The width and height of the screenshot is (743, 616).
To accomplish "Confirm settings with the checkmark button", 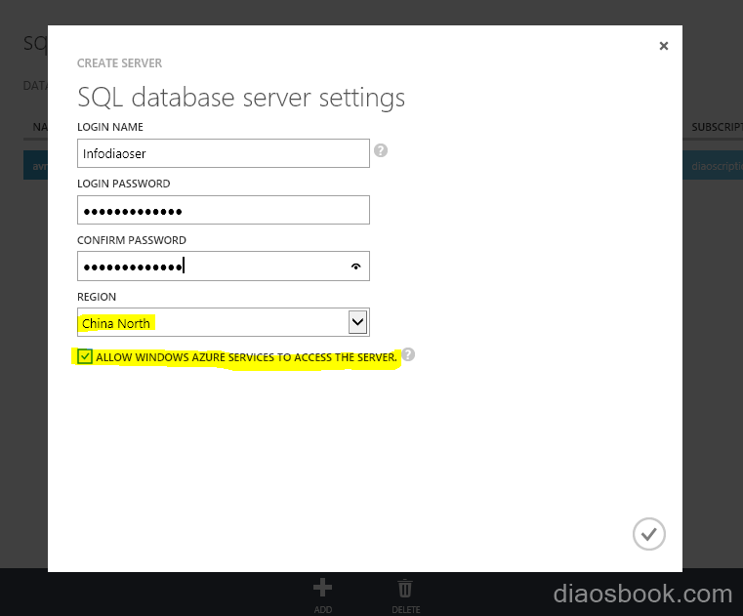I will 648,533.
